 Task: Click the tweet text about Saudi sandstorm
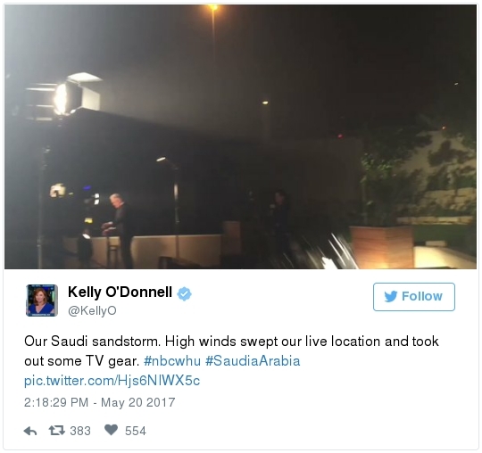coord(231,351)
